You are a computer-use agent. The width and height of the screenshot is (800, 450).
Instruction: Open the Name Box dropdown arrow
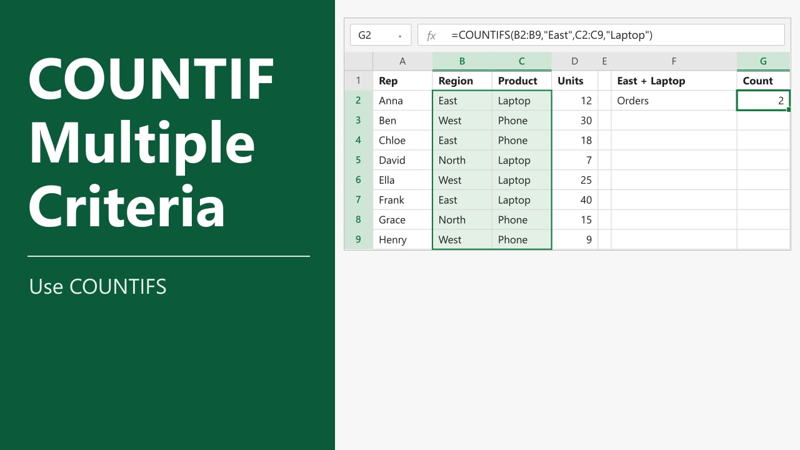(x=400, y=36)
